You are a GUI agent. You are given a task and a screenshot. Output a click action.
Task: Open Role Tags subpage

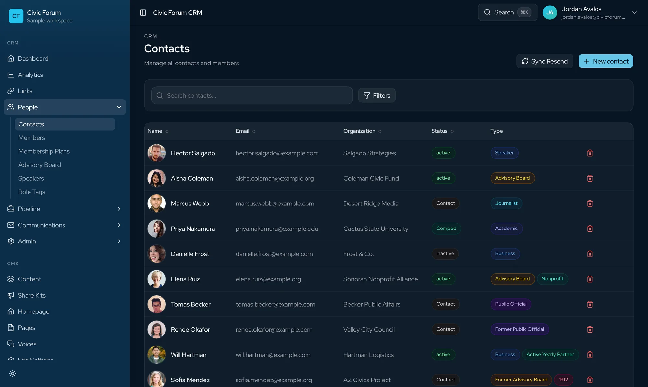pyautogui.click(x=65, y=192)
